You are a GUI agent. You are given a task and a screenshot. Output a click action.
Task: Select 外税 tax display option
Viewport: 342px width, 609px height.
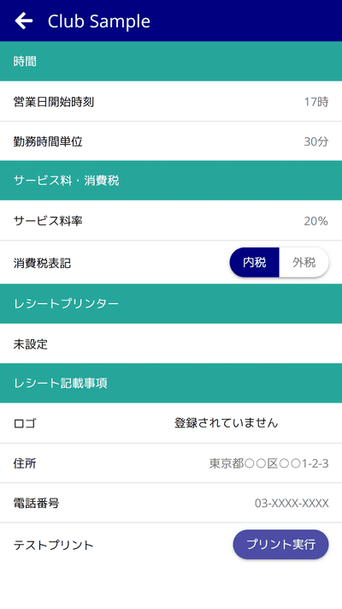point(304,263)
